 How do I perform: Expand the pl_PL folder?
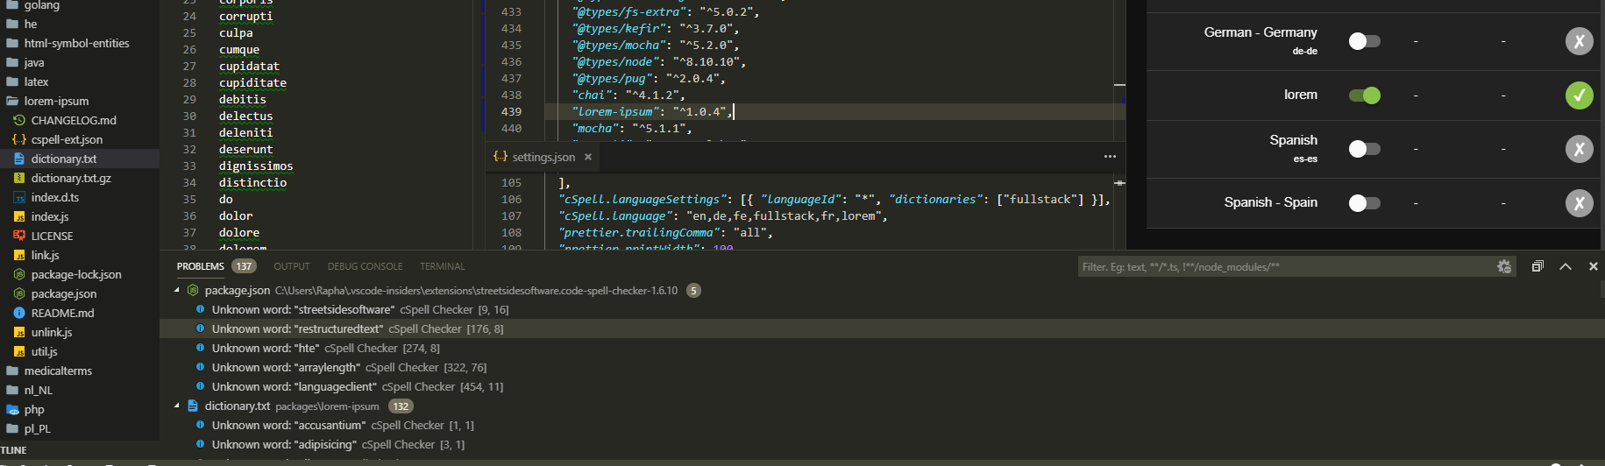pos(37,428)
